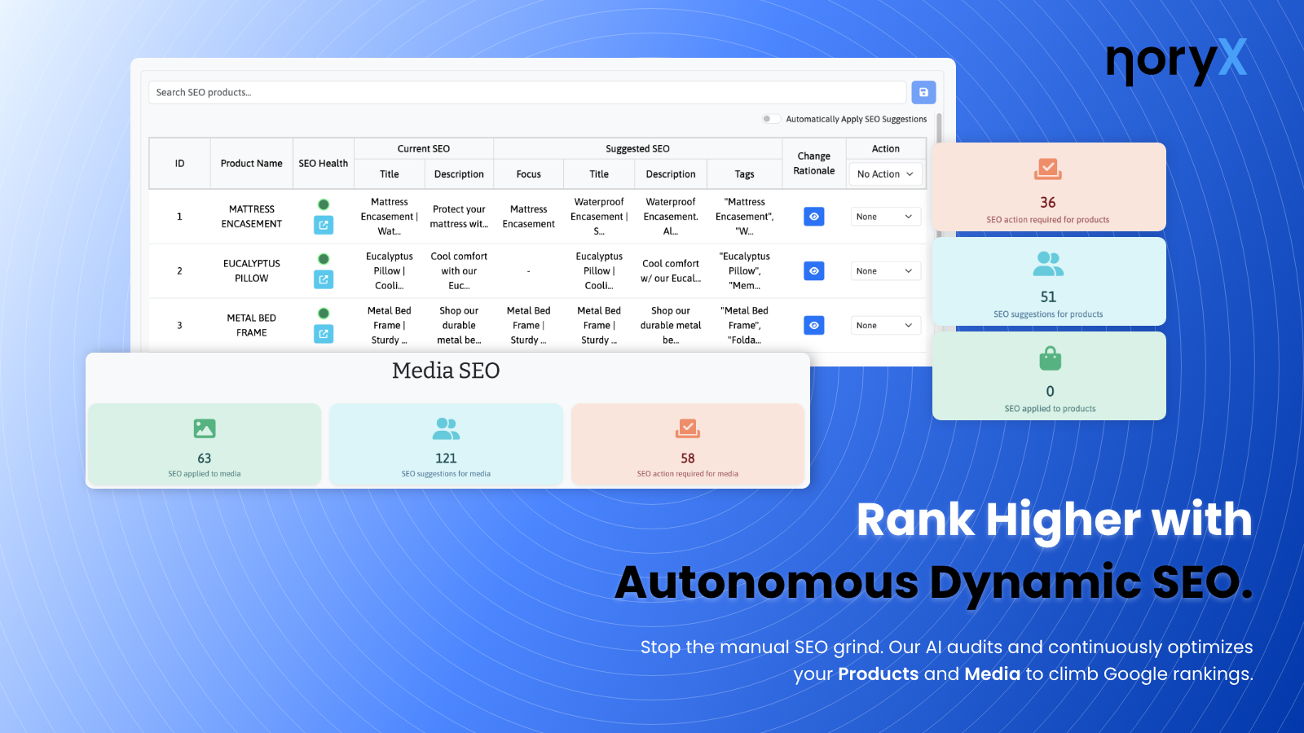Click the people icon on SEO suggestions for products

[1048, 266]
